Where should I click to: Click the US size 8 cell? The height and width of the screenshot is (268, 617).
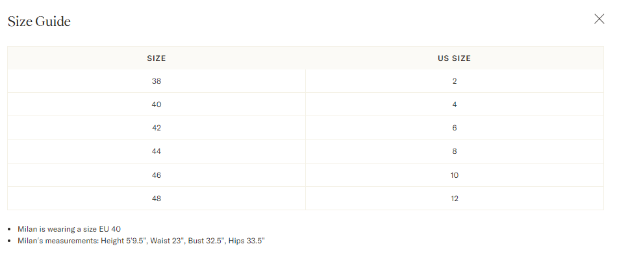pos(455,151)
